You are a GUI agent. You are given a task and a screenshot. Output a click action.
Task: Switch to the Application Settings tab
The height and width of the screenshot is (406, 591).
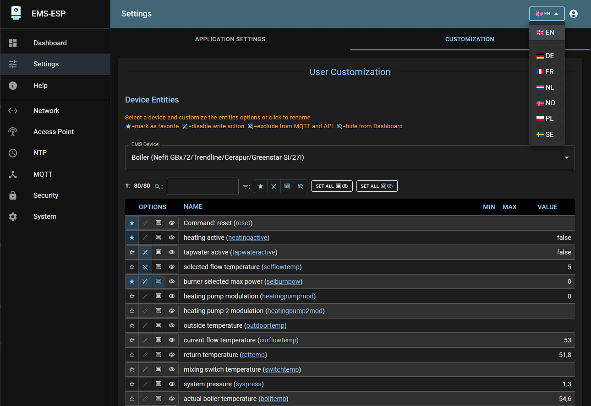(230, 39)
